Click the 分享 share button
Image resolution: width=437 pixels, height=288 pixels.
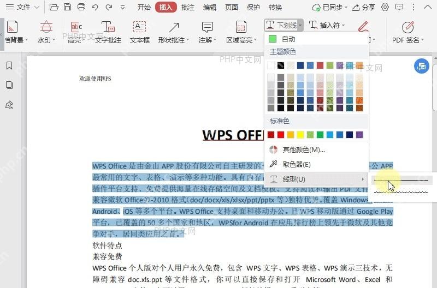(x=363, y=8)
